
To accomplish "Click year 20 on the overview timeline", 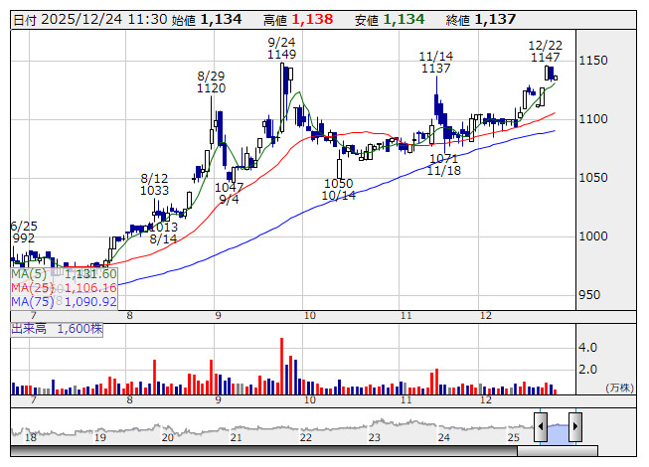I will click(167, 437).
